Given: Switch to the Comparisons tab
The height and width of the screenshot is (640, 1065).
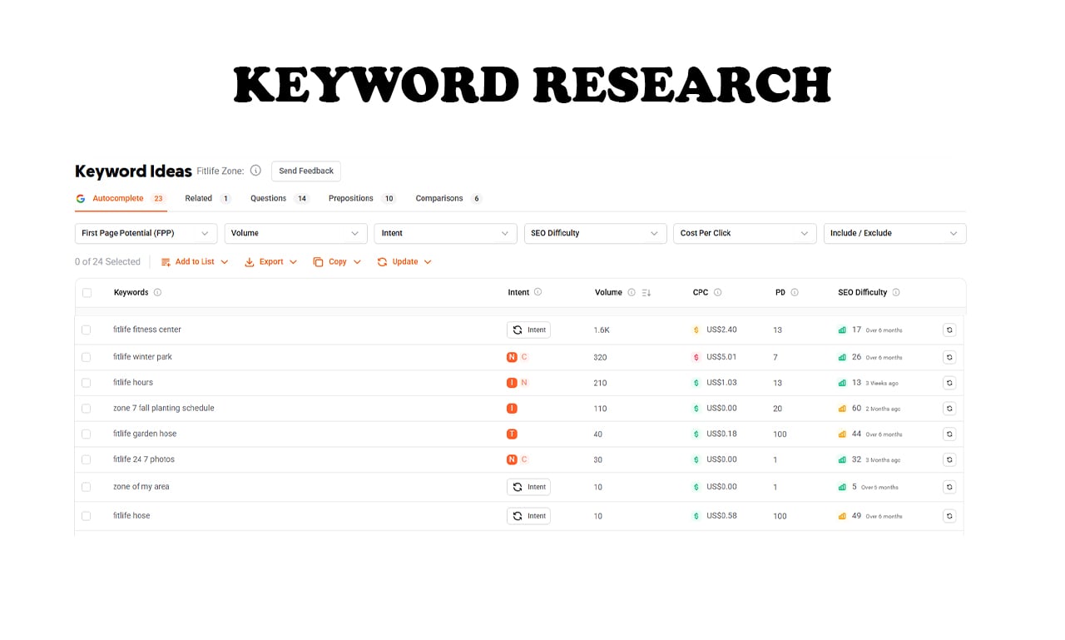Looking at the screenshot, I should [448, 199].
